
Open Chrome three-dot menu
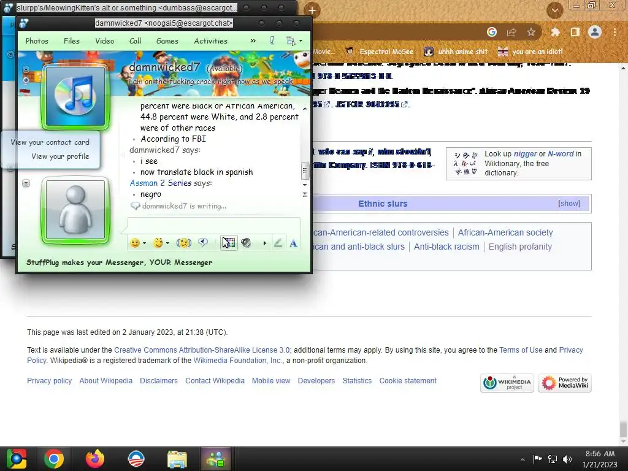pyautogui.click(x=615, y=32)
